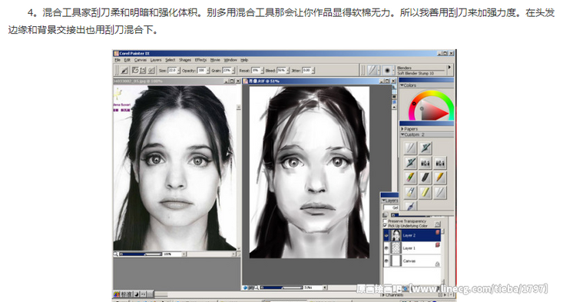Collapse the Colors panel
The height and width of the screenshot is (302, 576).
tap(402, 85)
